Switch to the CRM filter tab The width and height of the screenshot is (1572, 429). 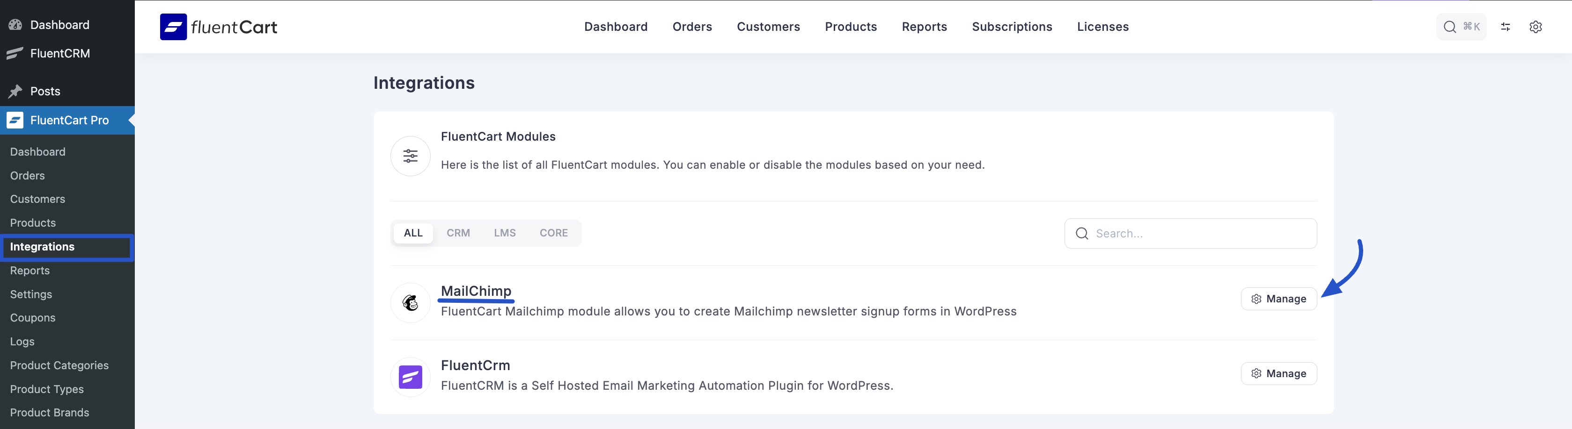[x=458, y=233]
